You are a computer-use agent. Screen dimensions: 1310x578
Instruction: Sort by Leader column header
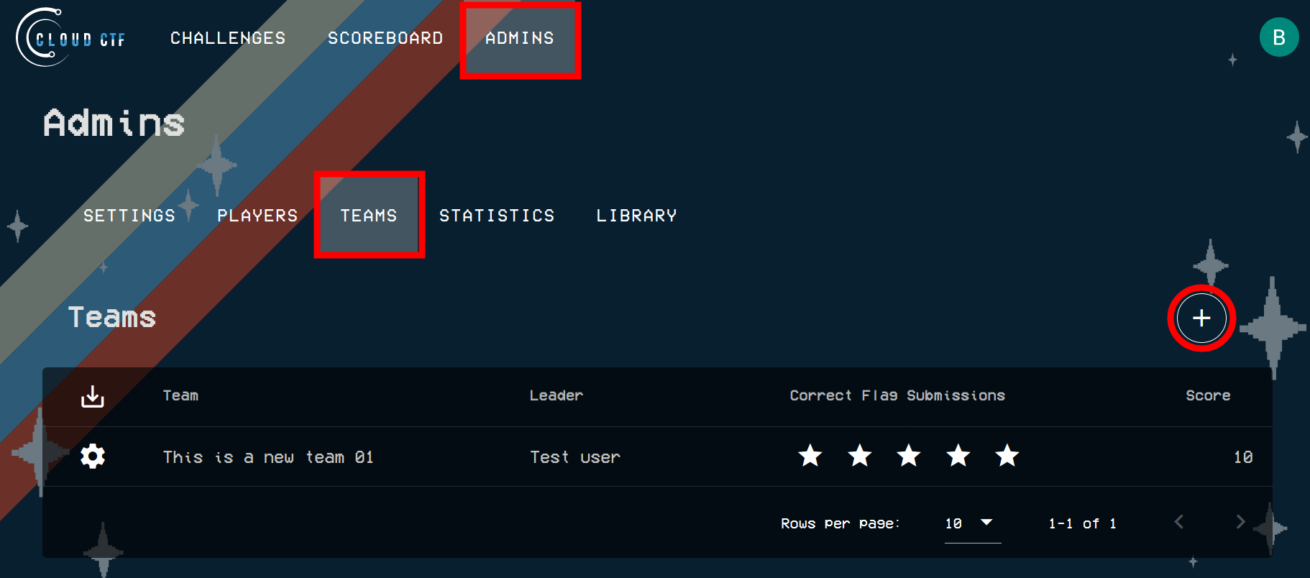pos(556,395)
